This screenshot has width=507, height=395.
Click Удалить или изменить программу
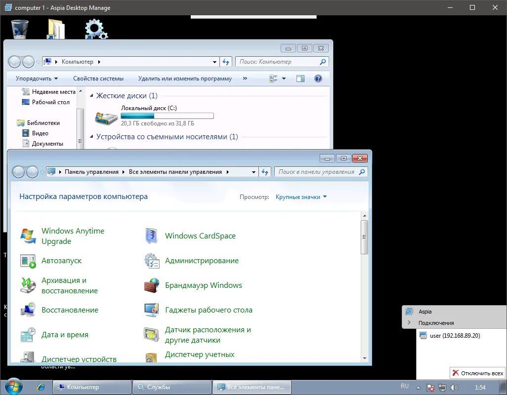(x=184, y=78)
